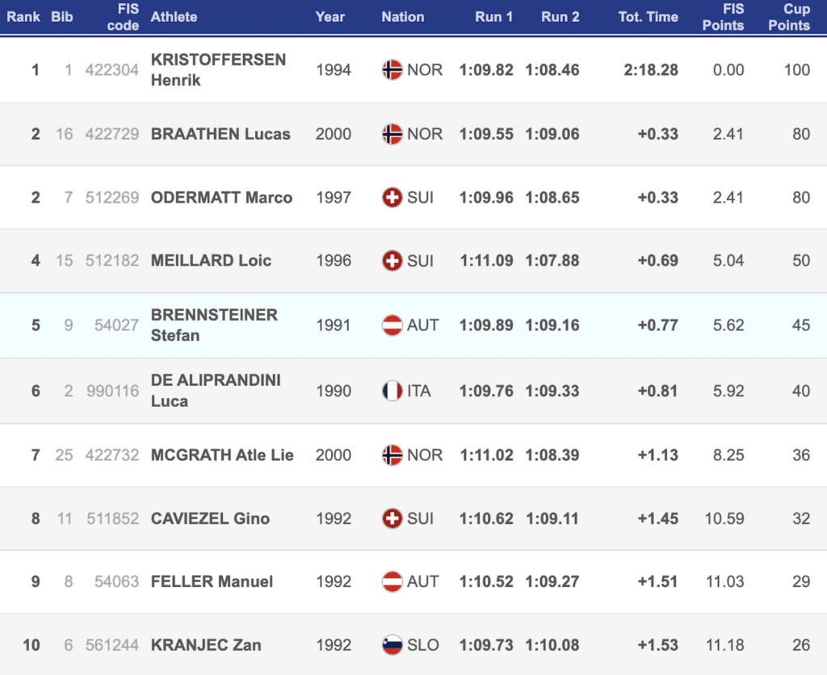Open athlete KRISTOFFERSEN Henrik's profile

click(218, 70)
